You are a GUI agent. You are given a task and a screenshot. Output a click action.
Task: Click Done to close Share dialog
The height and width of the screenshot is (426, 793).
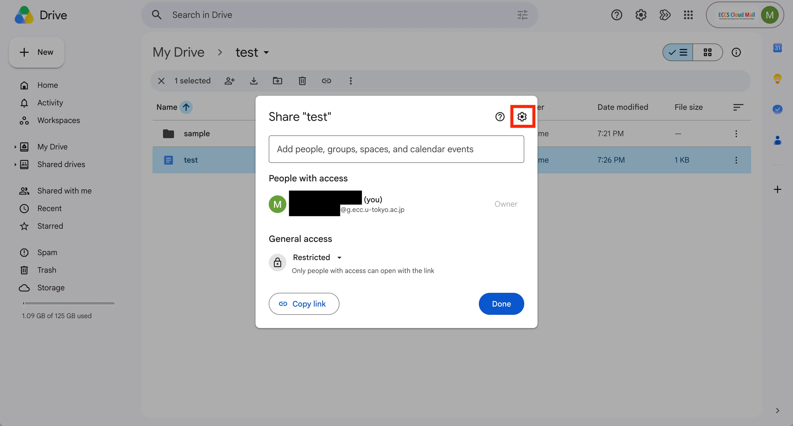click(501, 304)
